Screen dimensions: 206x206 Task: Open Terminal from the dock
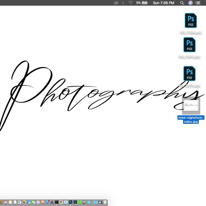(56, 202)
